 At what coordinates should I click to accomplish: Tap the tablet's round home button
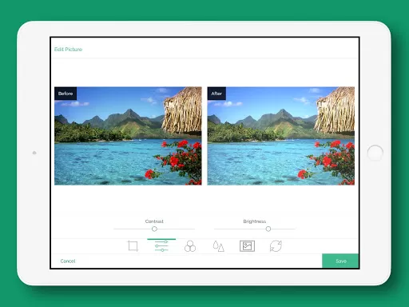(x=375, y=153)
